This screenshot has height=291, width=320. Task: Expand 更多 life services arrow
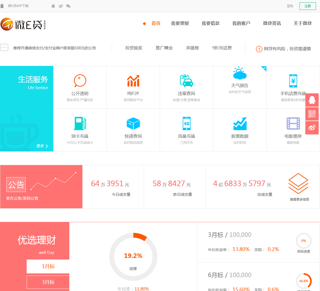[x=42, y=146]
